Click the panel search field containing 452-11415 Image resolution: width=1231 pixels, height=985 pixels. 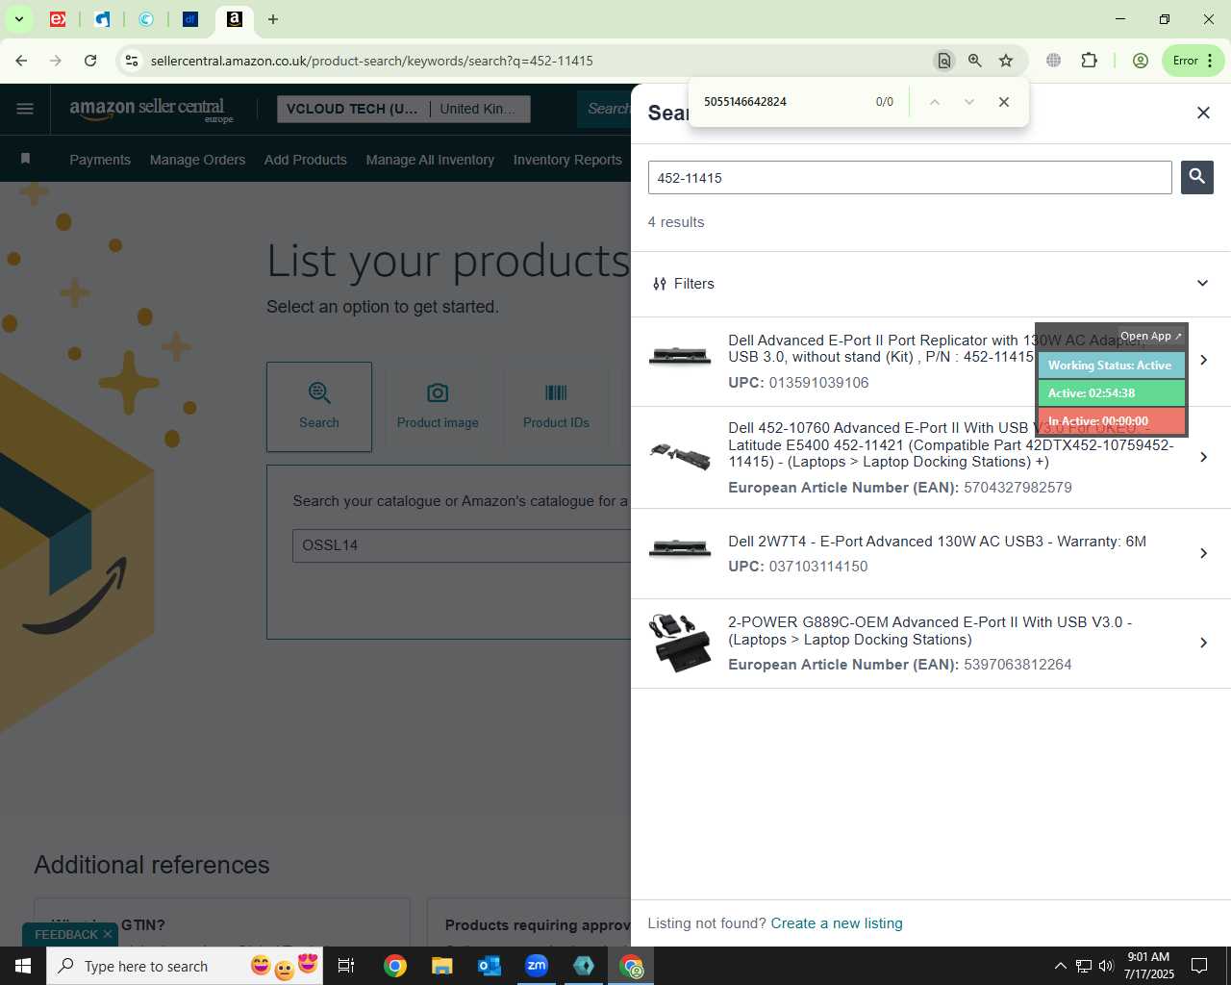pyautogui.click(x=910, y=178)
